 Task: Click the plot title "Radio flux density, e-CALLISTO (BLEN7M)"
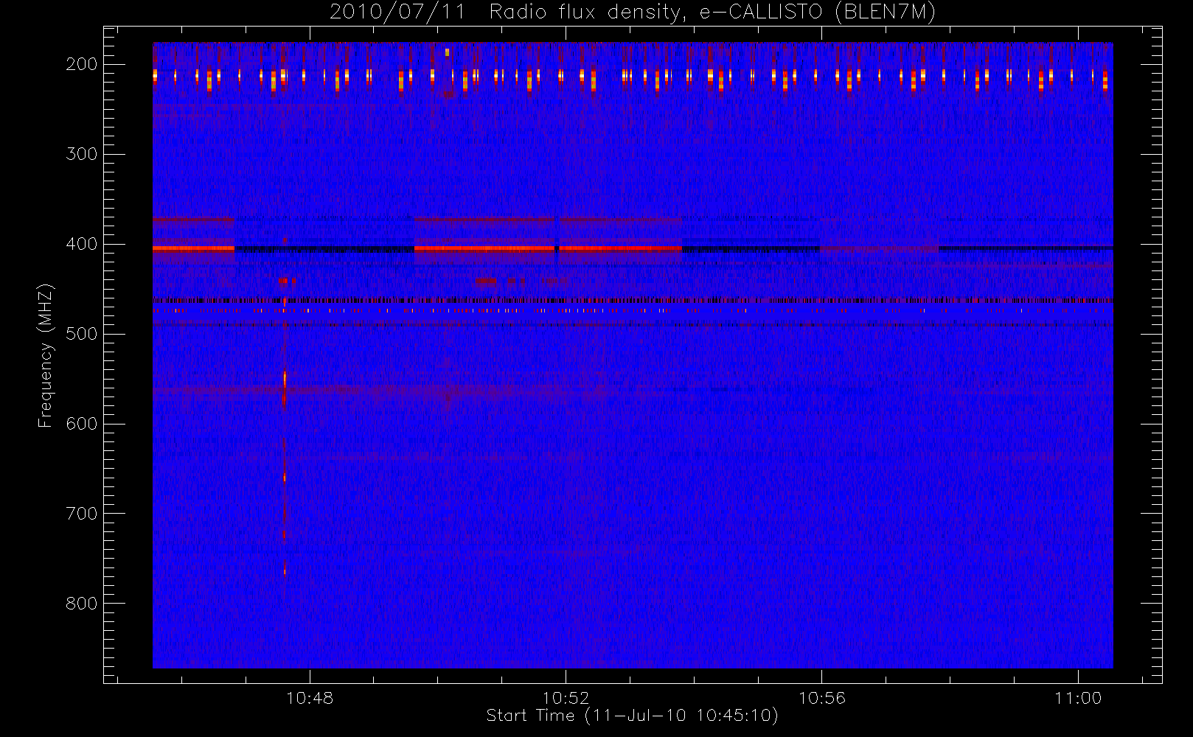[712, 13]
